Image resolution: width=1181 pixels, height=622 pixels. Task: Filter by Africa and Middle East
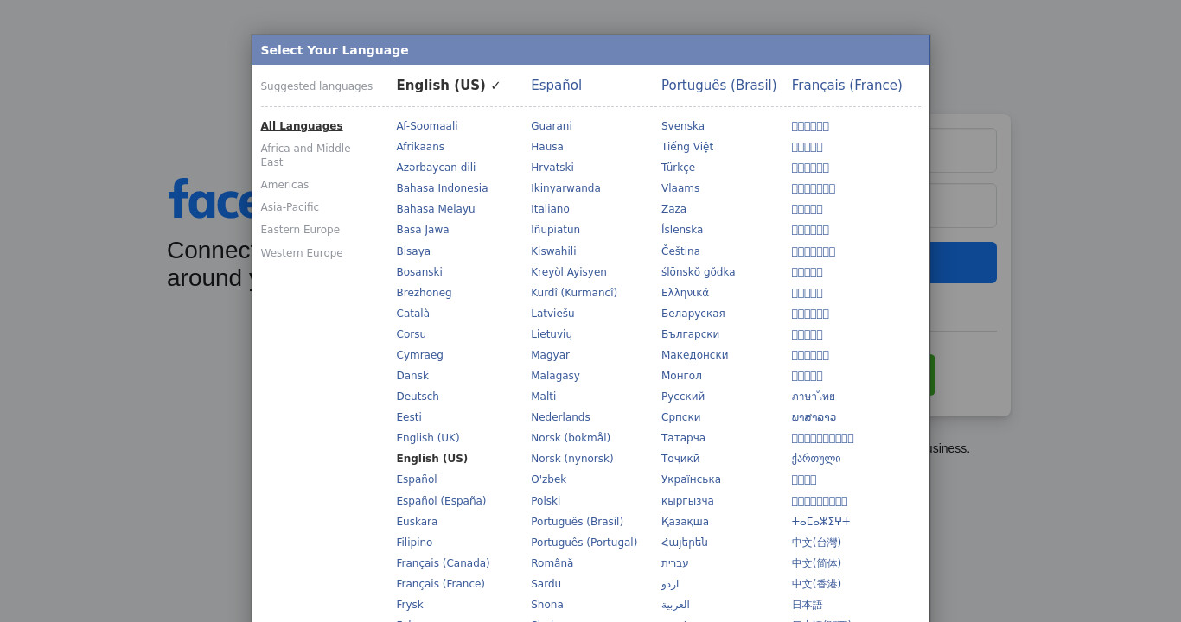point(305,155)
